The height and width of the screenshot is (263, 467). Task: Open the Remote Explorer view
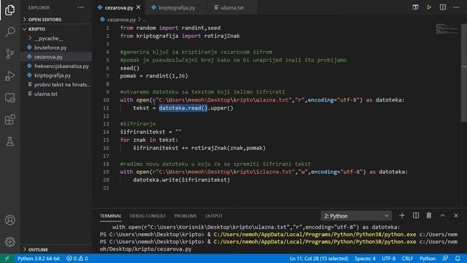point(9,98)
